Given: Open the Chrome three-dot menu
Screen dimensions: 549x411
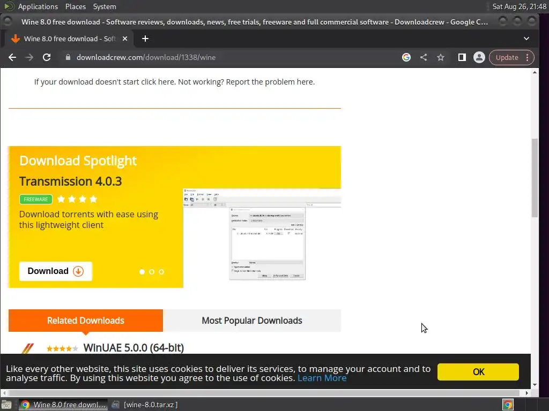Looking at the screenshot, I should [528, 57].
